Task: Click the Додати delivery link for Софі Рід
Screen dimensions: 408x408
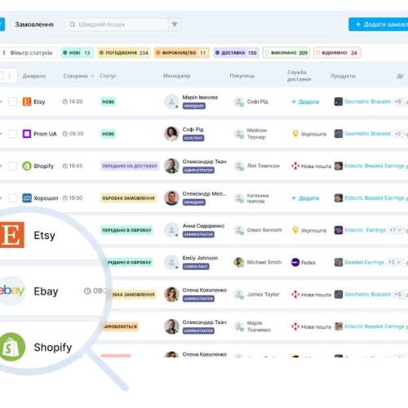Action: coord(305,102)
